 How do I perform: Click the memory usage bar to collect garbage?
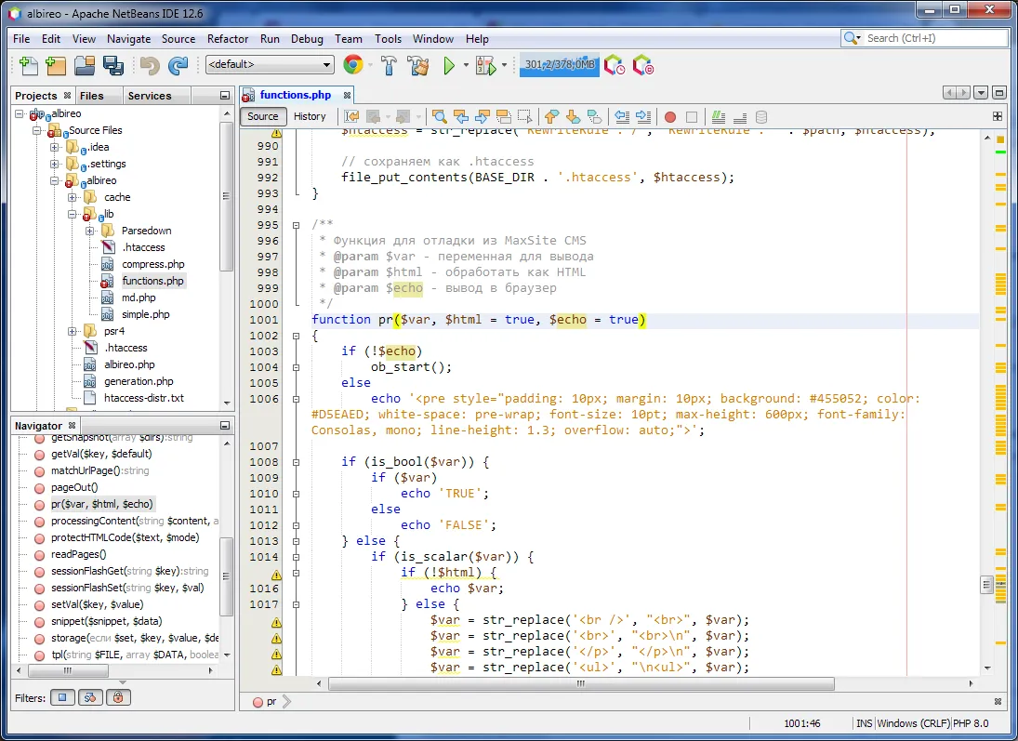559,65
